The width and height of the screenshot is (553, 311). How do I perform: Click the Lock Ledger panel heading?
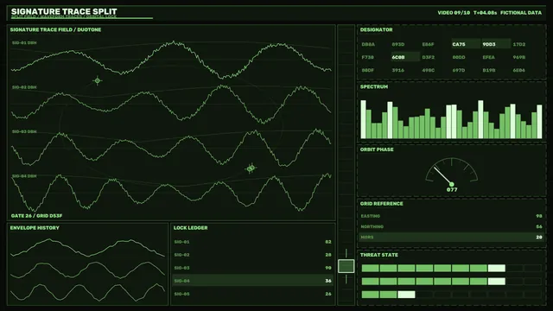point(190,228)
